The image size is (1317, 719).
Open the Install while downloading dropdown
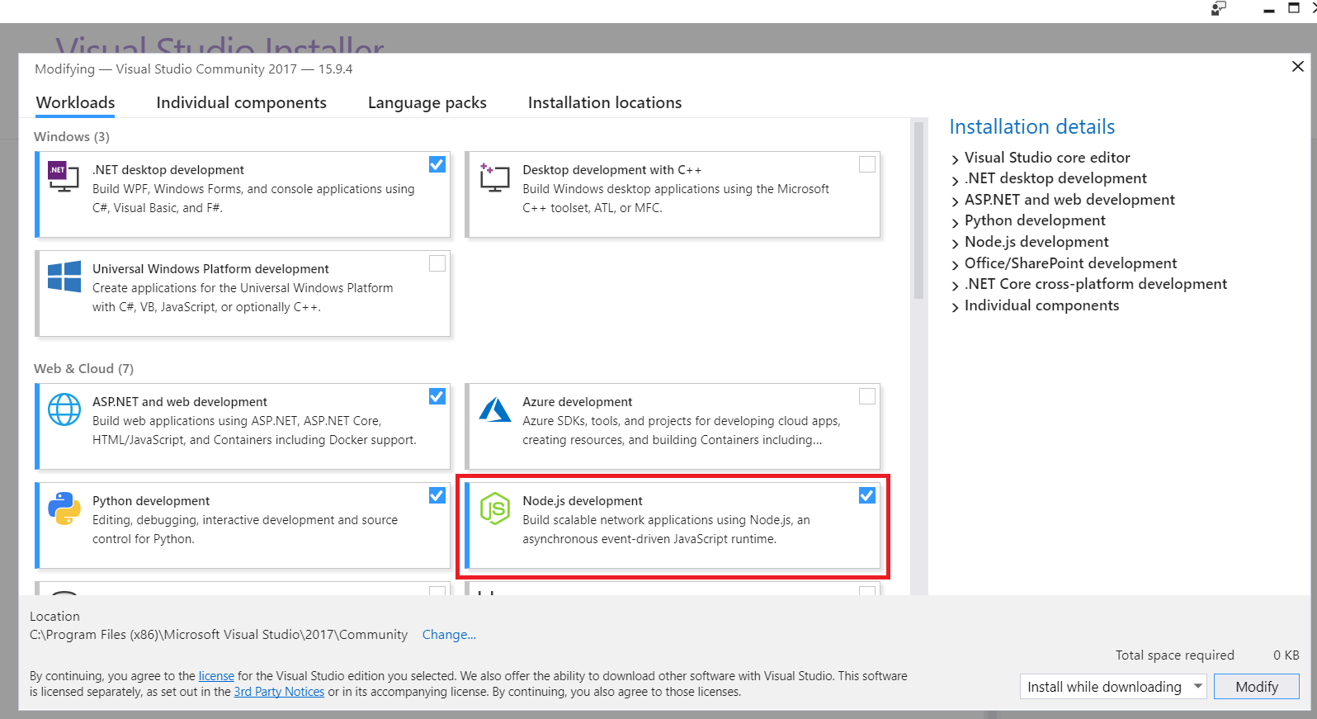point(1114,687)
